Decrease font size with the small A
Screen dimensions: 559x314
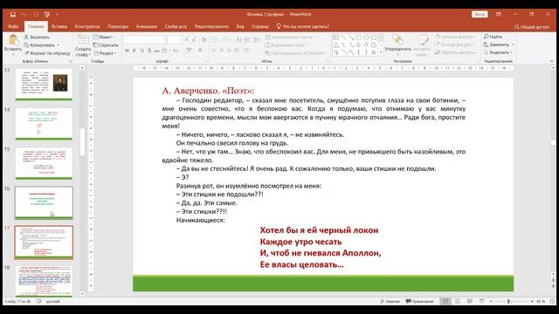pos(194,39)
